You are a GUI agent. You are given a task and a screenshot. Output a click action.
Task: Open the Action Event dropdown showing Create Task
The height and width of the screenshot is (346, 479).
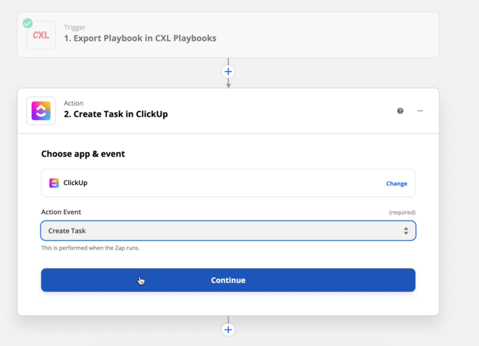(228, 231)
